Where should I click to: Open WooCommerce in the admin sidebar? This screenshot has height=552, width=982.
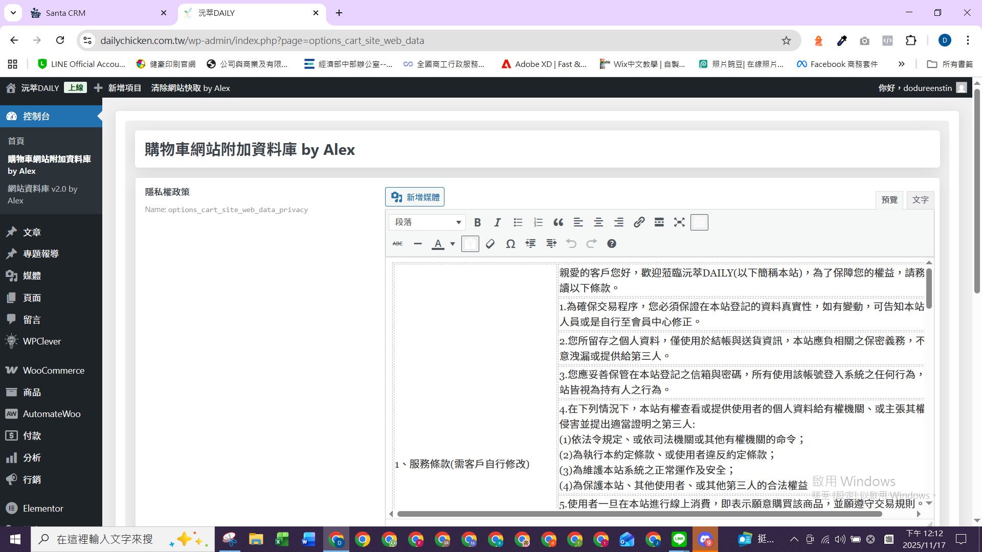pos(53,370)
